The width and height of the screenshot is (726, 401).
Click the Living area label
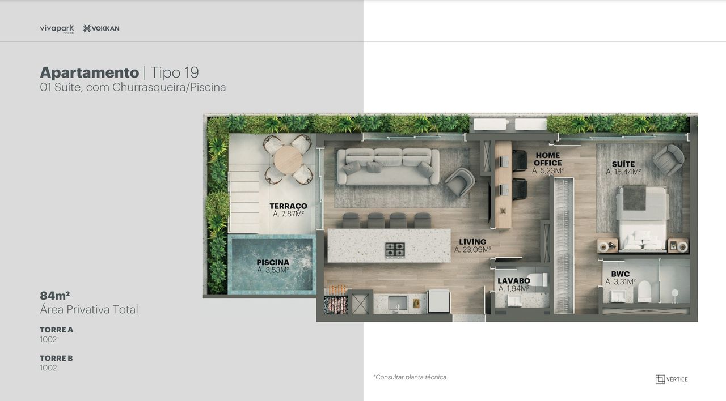tap(472, 245)
